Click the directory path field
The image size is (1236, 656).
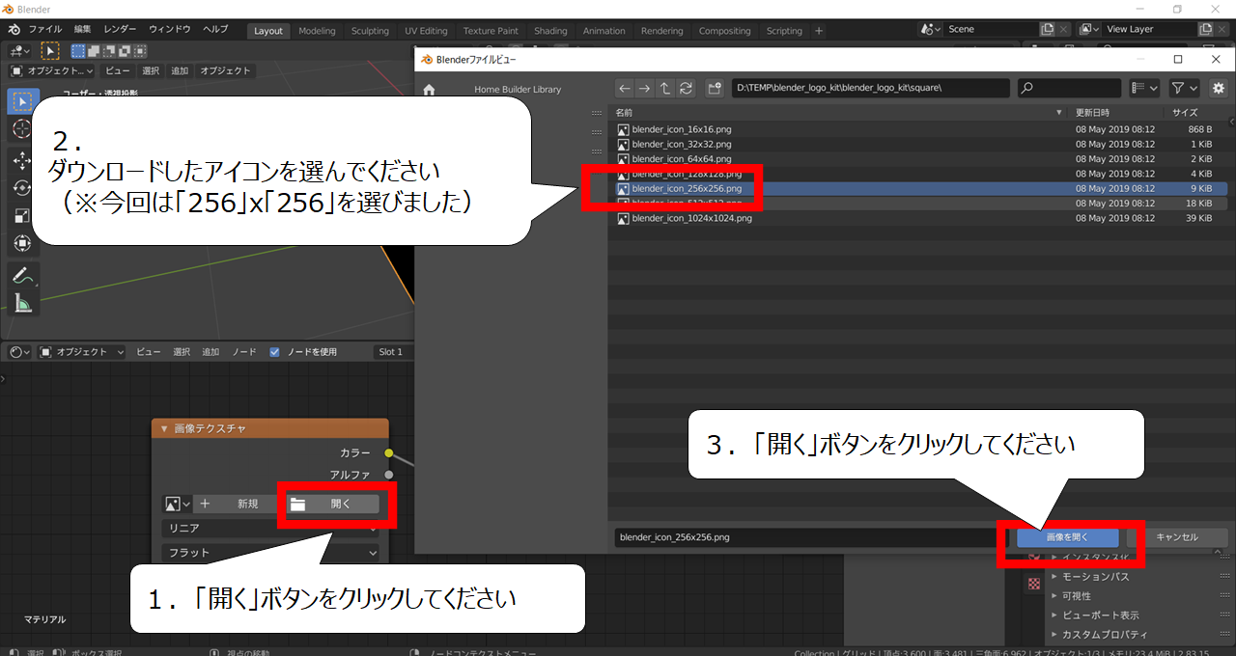[x=871, y=88]
